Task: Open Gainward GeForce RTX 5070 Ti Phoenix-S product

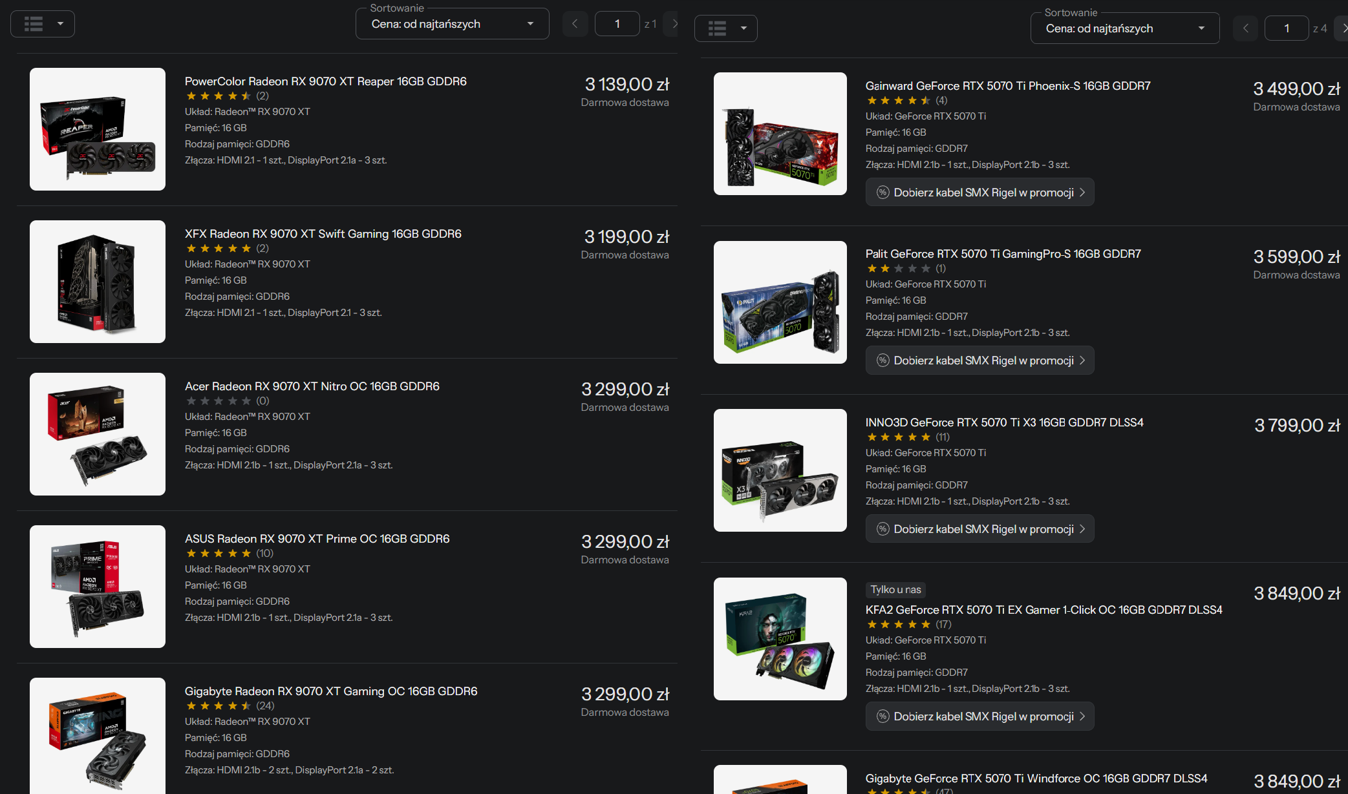Action: [x=1008, y=86]
